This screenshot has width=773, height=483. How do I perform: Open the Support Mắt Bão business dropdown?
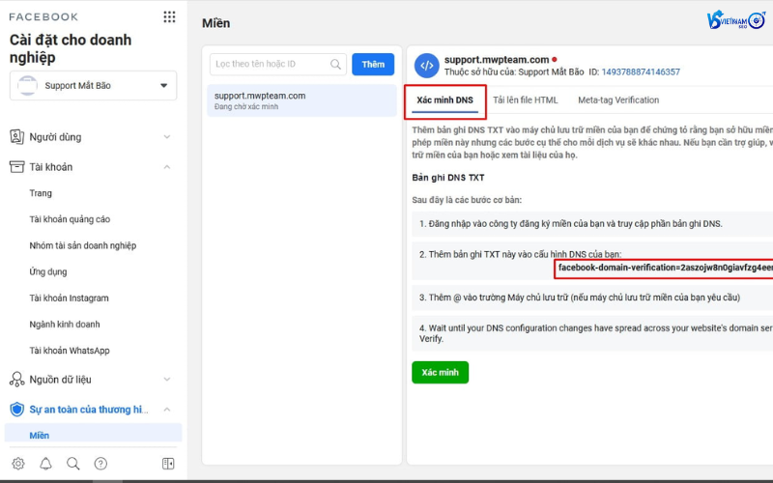click(x=93, y=86)
